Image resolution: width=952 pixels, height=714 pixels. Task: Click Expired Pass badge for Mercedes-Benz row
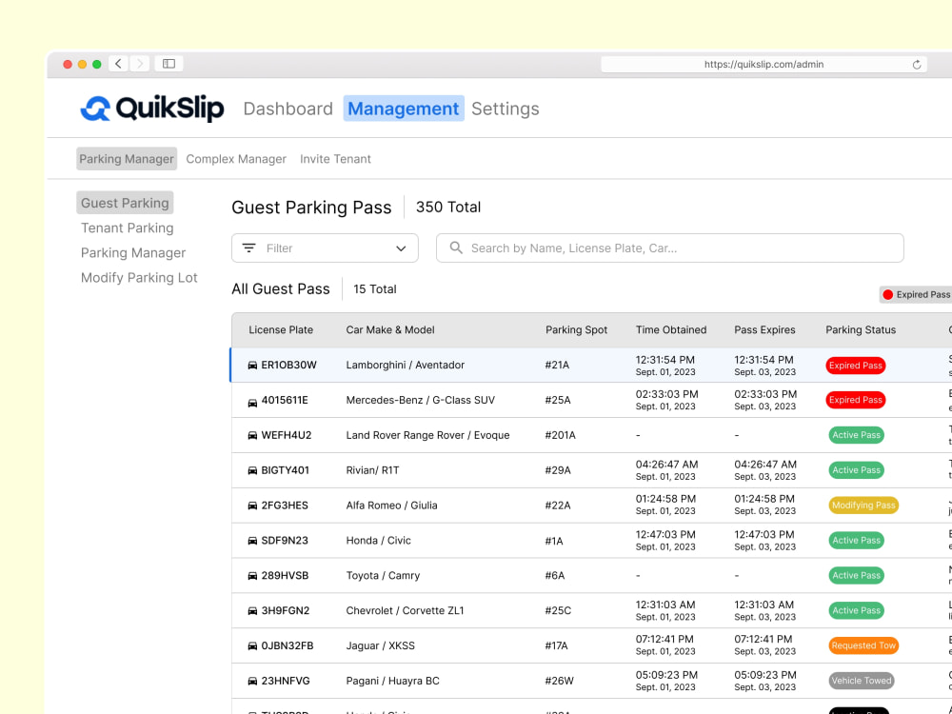pos(855,400)
